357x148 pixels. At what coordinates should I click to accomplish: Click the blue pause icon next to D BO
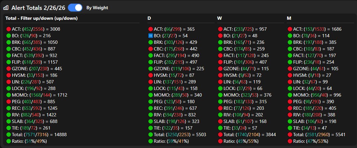click(150, 36)
